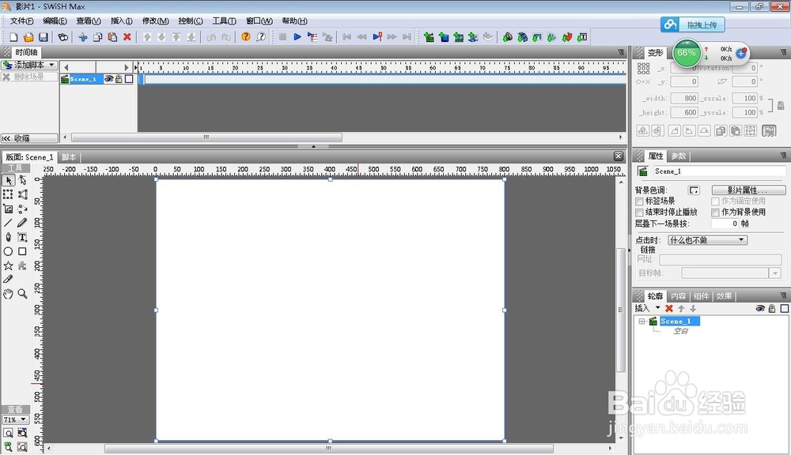
Task: Select the Pencil tool
Action: [x=23, y=223]
